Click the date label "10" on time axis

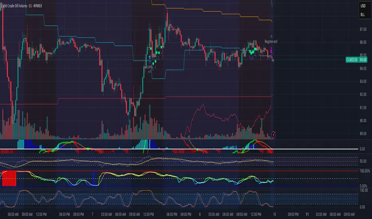click(x=274, y=215)
